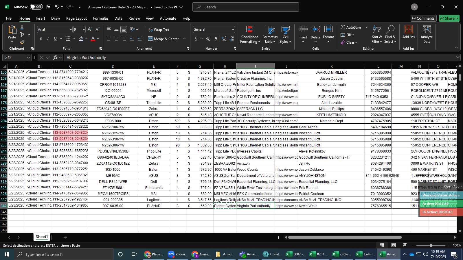463x260 pixels.
Task: Click the Decrease Indent icon
Action: [x=132, y=39]
